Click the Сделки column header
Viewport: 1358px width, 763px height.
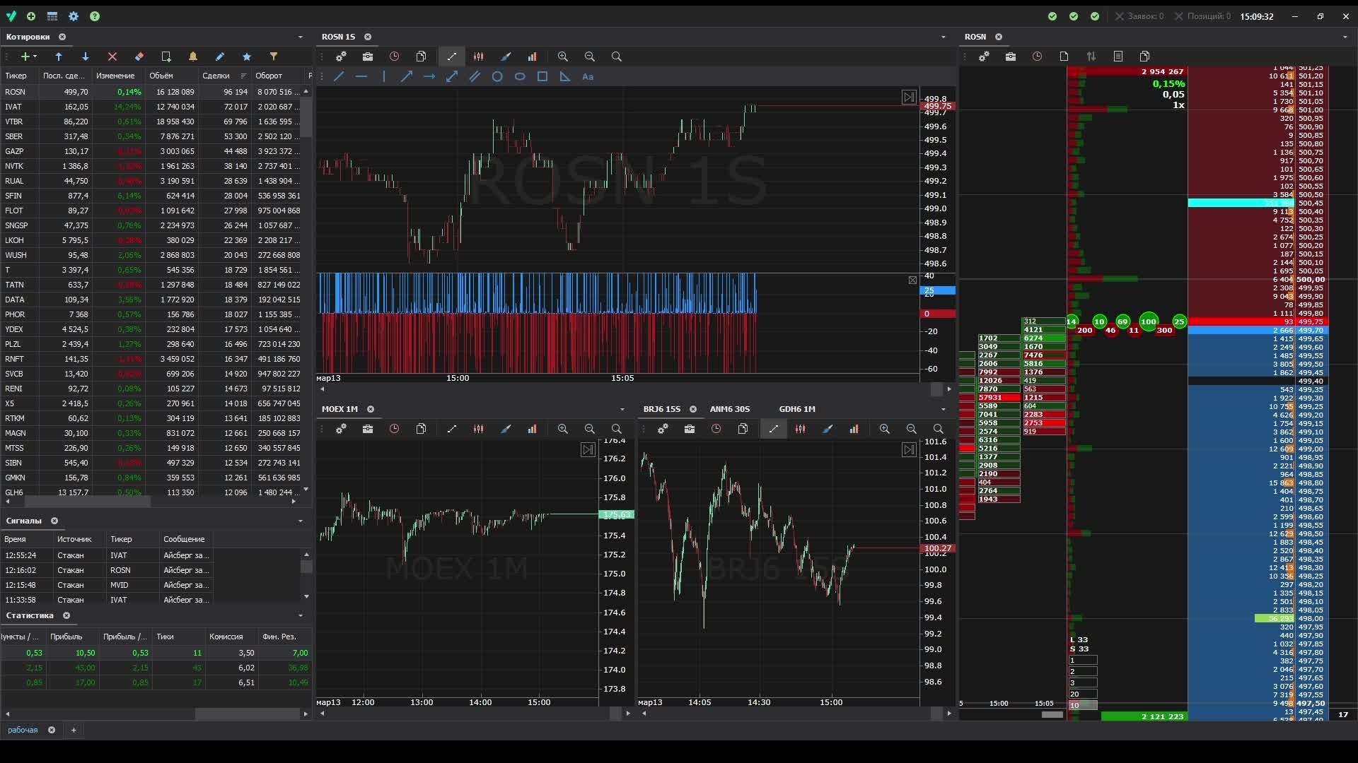(x=216, y=76)
